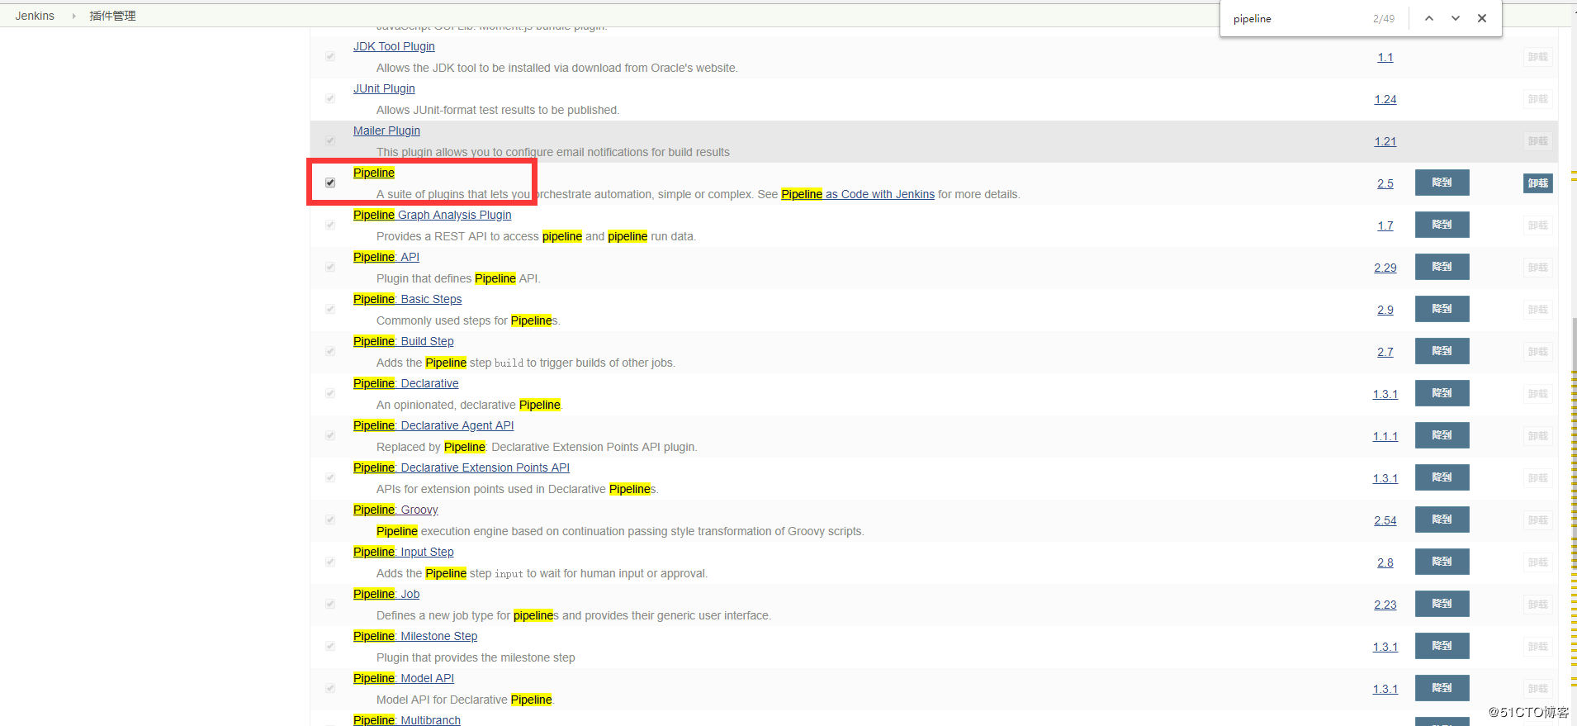Open the Pipeline: Build Step link
Image resolution: width=1577 pixels, height=726 pixels.
(x=403, y=341)
